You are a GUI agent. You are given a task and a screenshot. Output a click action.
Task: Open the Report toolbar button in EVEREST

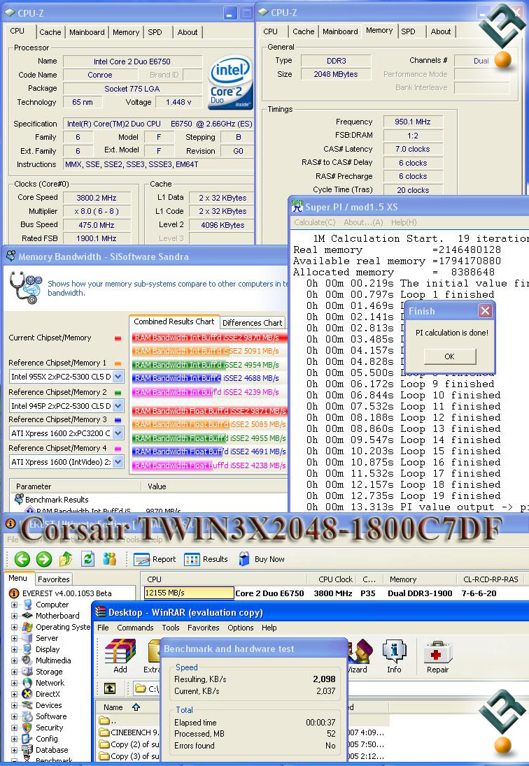pos(155,559)
